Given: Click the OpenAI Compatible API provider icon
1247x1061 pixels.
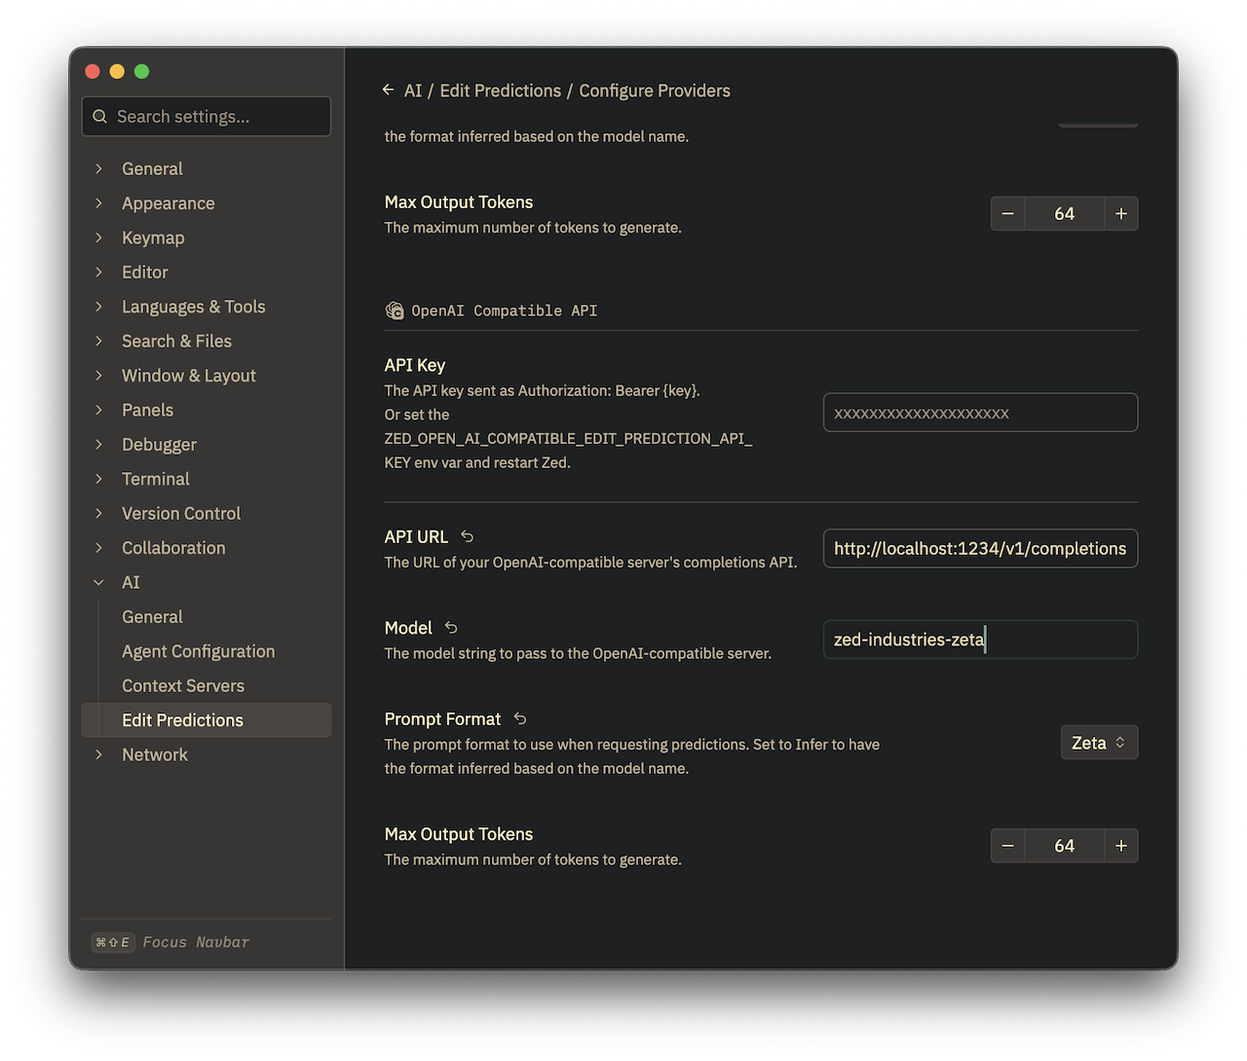Looking at the screenshot, I should coord(395,311).
